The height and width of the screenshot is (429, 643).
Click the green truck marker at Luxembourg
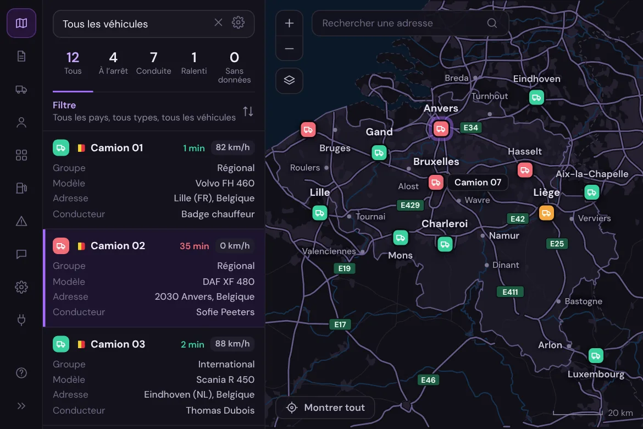[596, 355]
